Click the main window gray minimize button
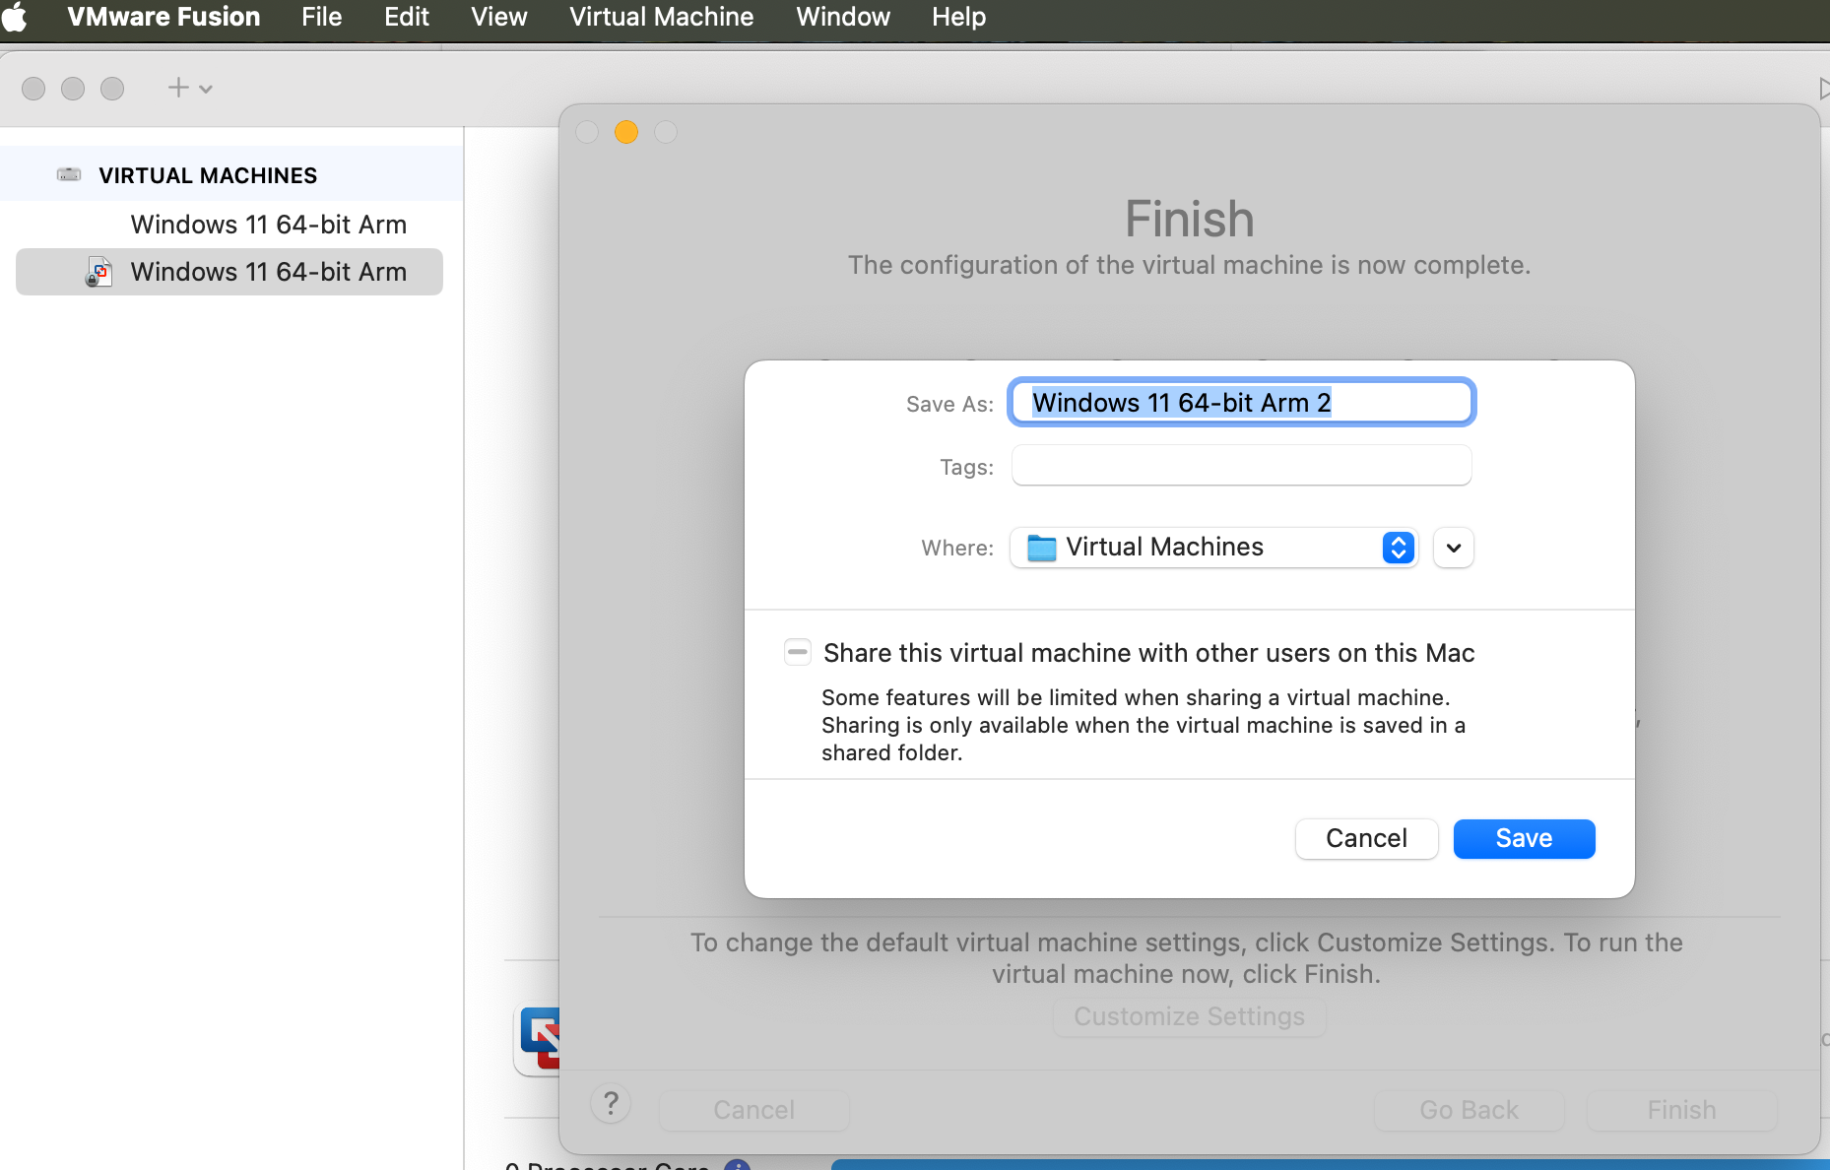The height and width of the screenshot is (1170, 1830). pos(73,89)
